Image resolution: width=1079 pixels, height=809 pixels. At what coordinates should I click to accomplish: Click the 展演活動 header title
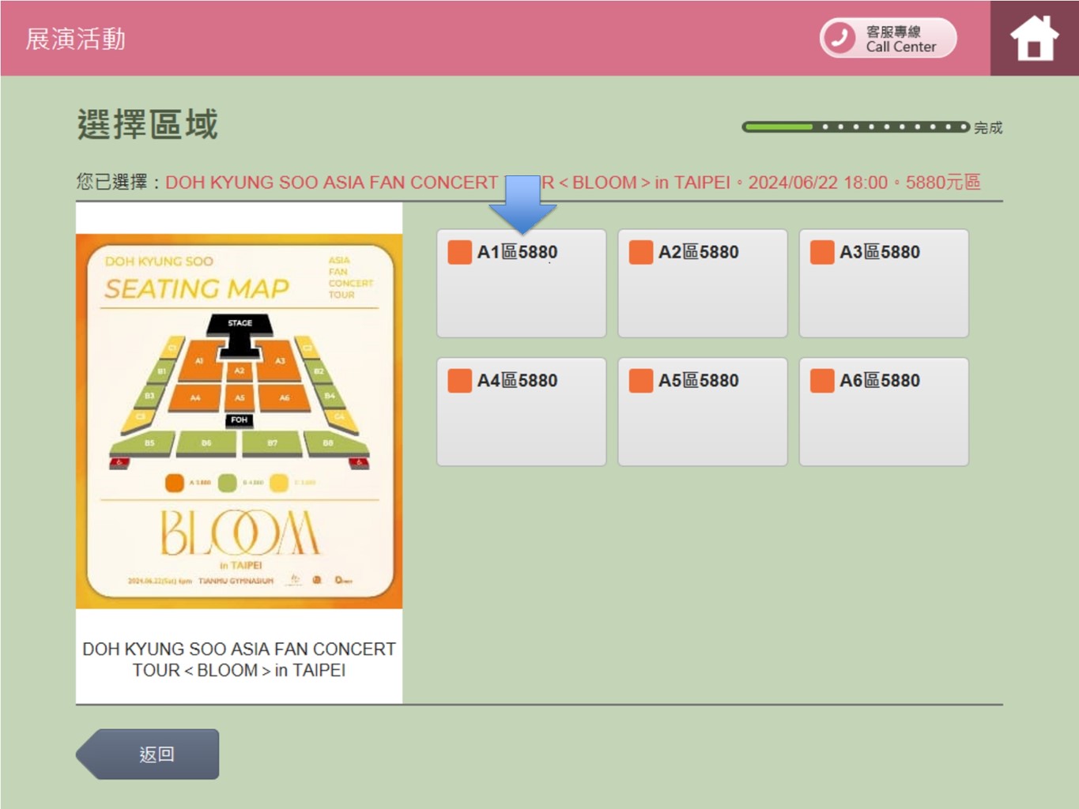76,39
